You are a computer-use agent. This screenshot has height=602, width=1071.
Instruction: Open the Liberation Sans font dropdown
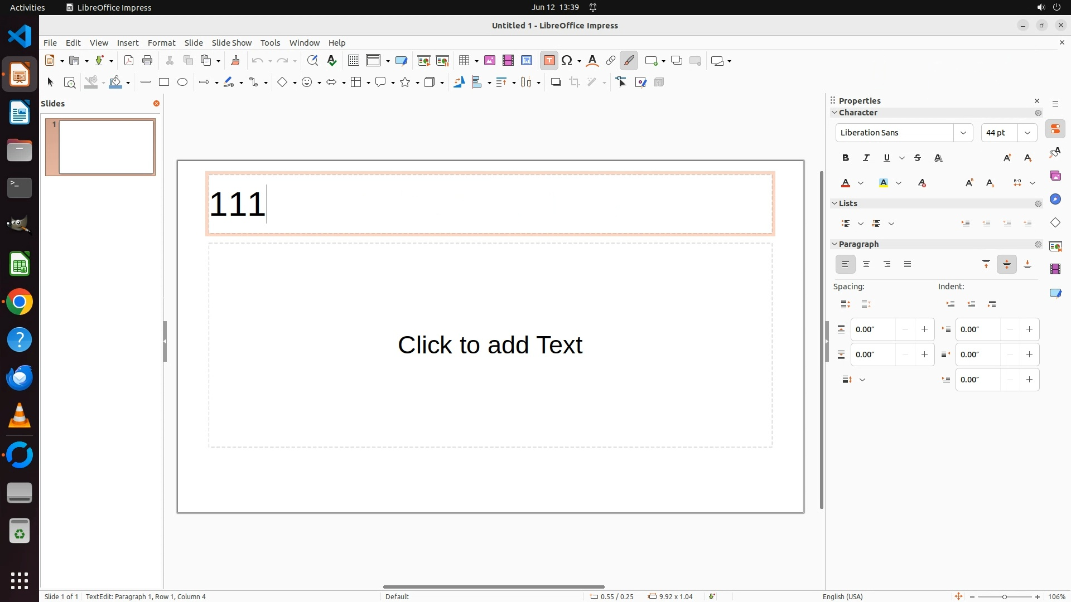pos(963,133)
